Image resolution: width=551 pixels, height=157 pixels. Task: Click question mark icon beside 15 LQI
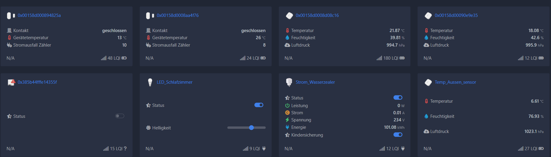[125, 149]
